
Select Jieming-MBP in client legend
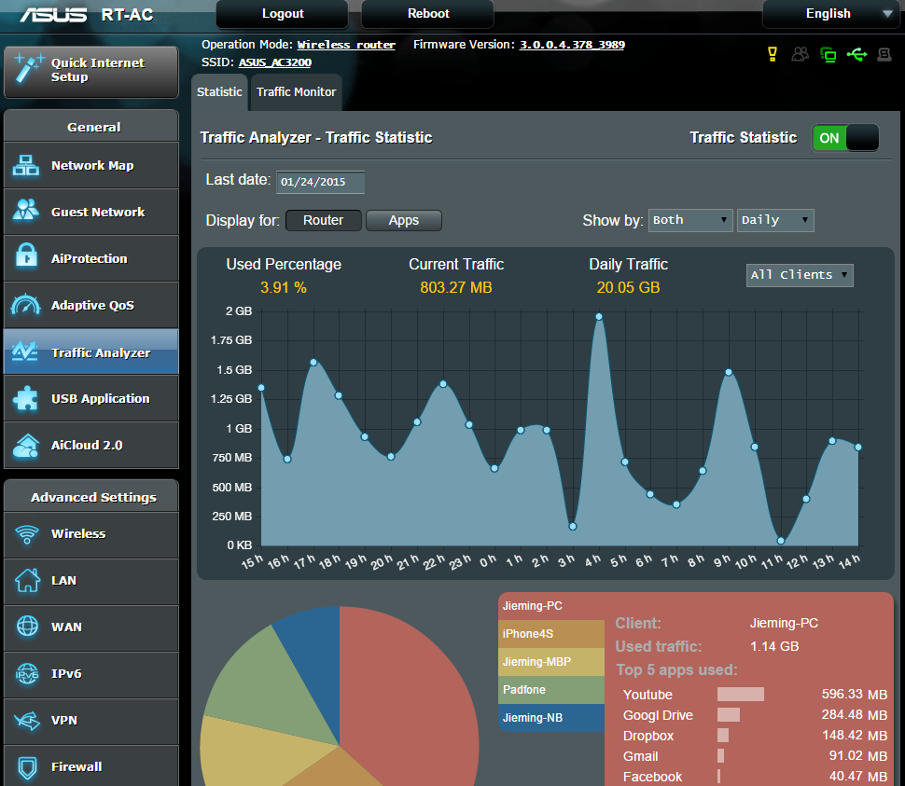click(x=551, y=662)
